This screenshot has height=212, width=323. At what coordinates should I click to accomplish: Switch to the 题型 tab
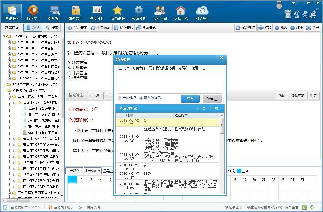point(33,28)
